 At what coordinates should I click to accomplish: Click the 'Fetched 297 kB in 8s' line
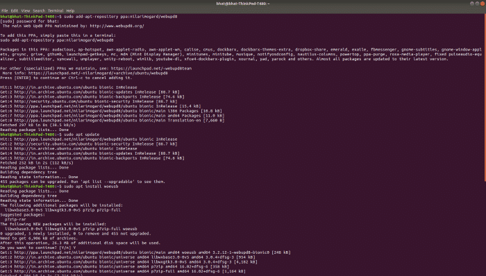pos(37,125)
